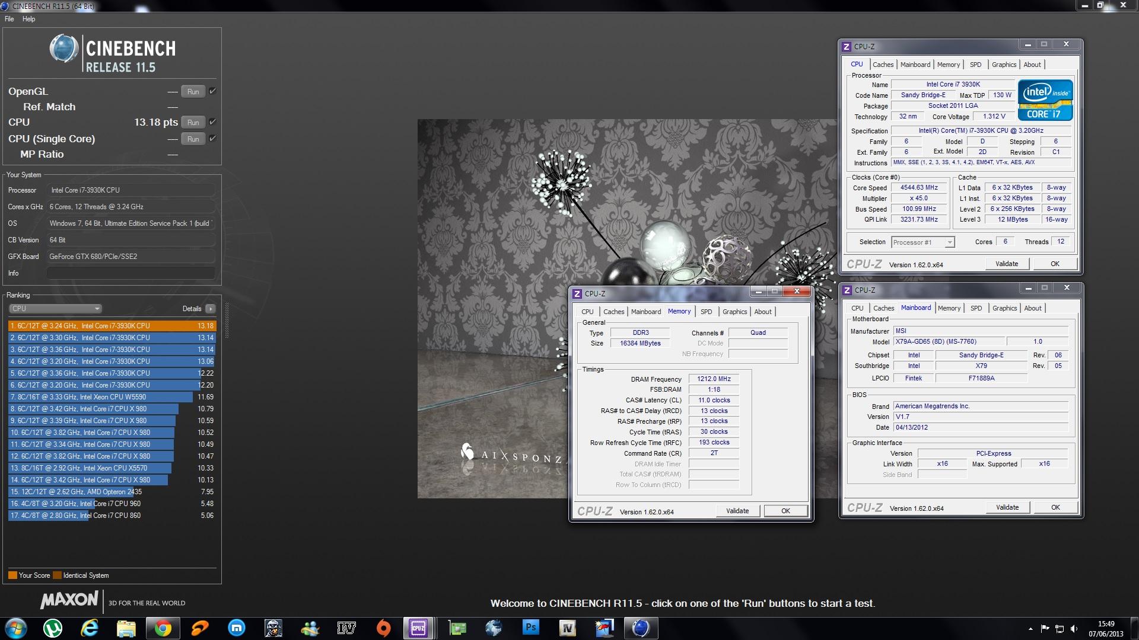
Task: Open the Help menu
Action: pyautogui.click(x=28, y=19)
